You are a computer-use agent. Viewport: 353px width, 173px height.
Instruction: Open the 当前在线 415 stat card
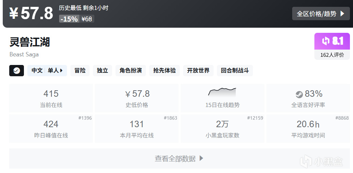[x=51, y=98]
